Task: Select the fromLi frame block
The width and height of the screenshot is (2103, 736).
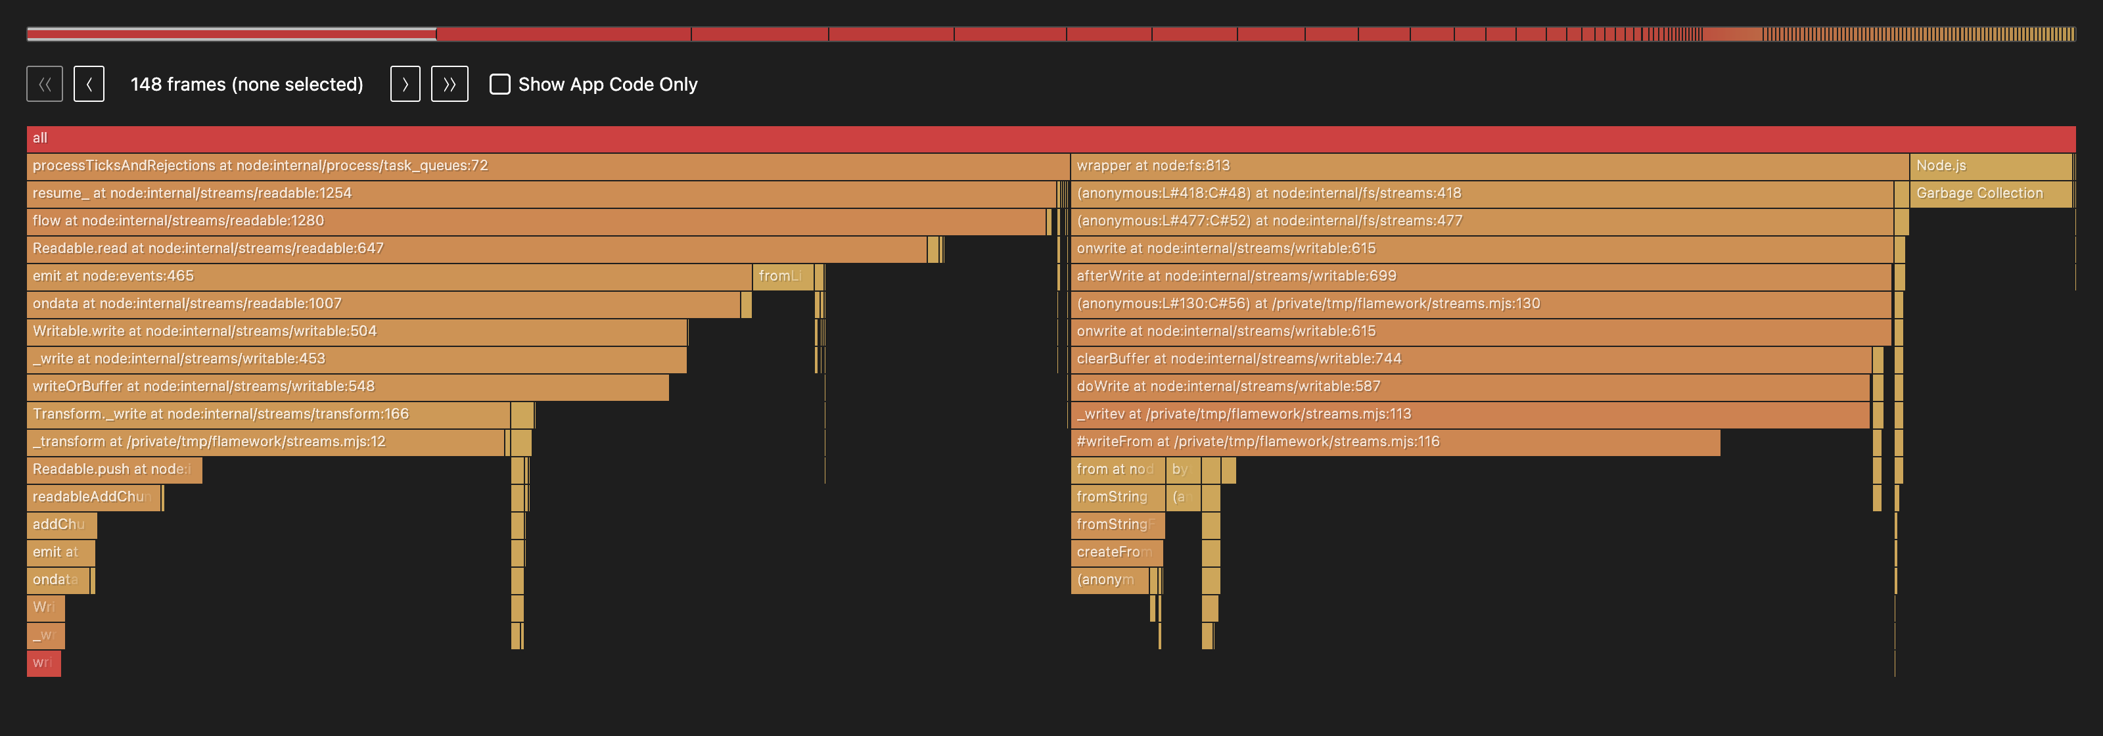Action: pyautogui.click(x=783, y=277)
